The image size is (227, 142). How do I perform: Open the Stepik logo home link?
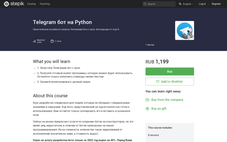click(x=14, y=4)
